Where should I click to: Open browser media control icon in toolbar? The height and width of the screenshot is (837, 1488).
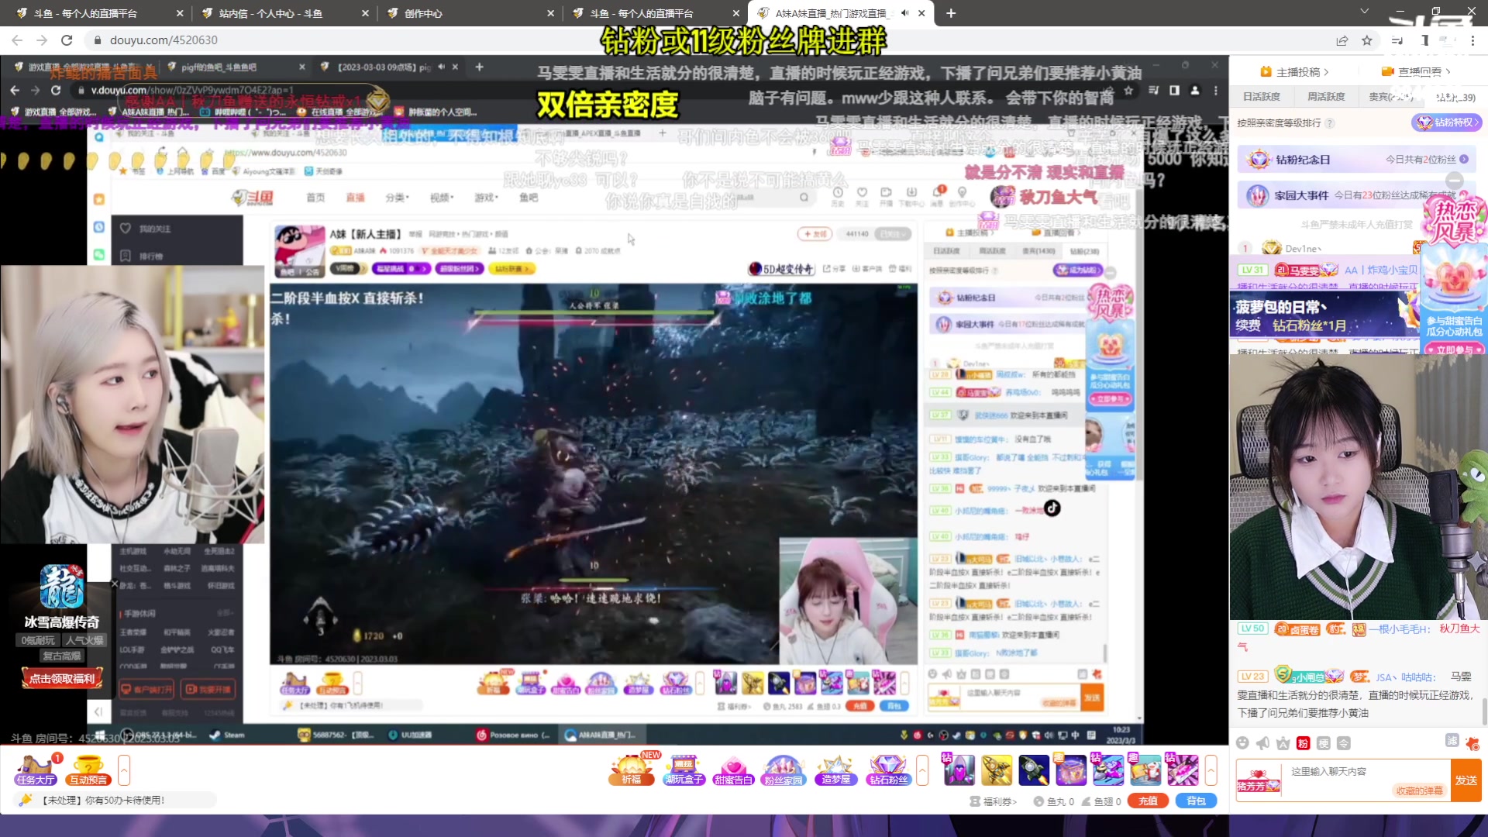tap(1397, 40)
